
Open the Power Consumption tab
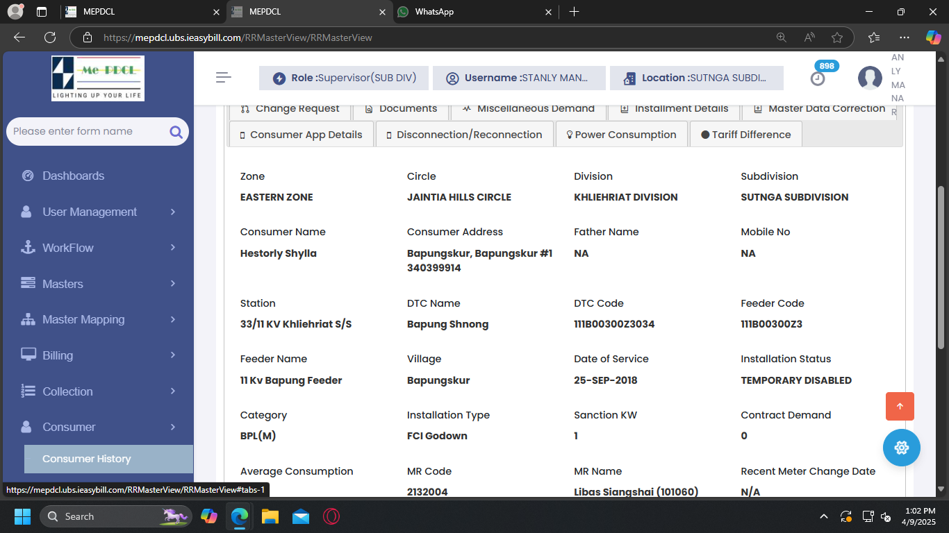(x=621, y=135)
